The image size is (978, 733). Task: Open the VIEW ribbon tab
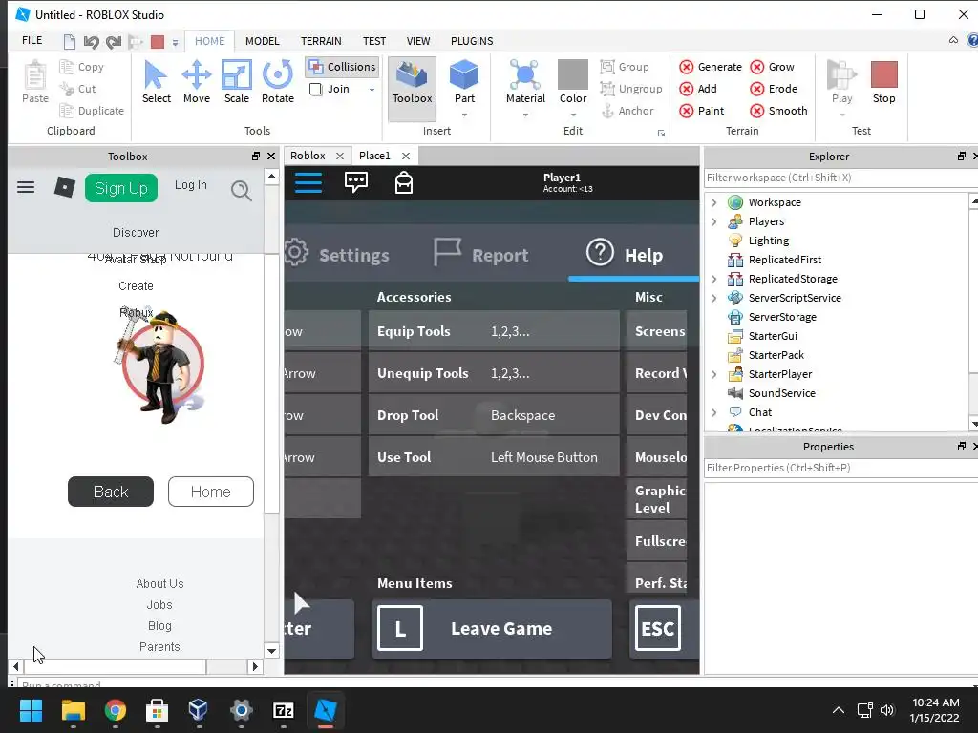[x=418, y=41]
